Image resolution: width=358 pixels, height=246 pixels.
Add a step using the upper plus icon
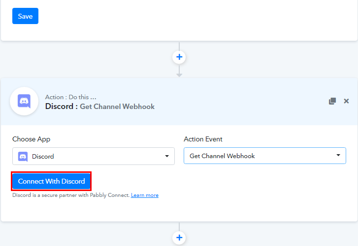point(179,57)
